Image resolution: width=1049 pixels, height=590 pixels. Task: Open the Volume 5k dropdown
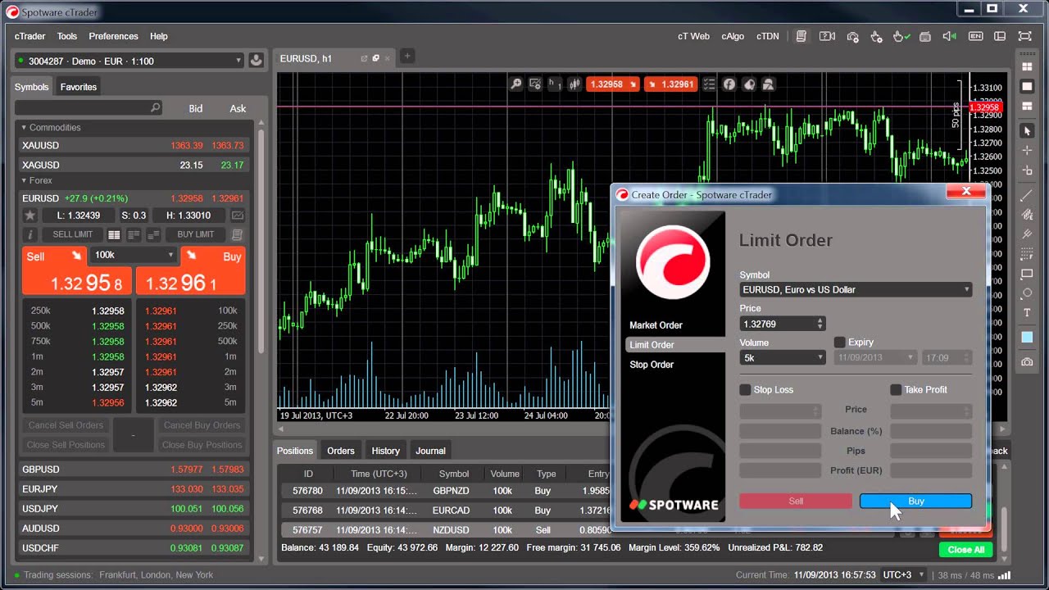(783, 358)
